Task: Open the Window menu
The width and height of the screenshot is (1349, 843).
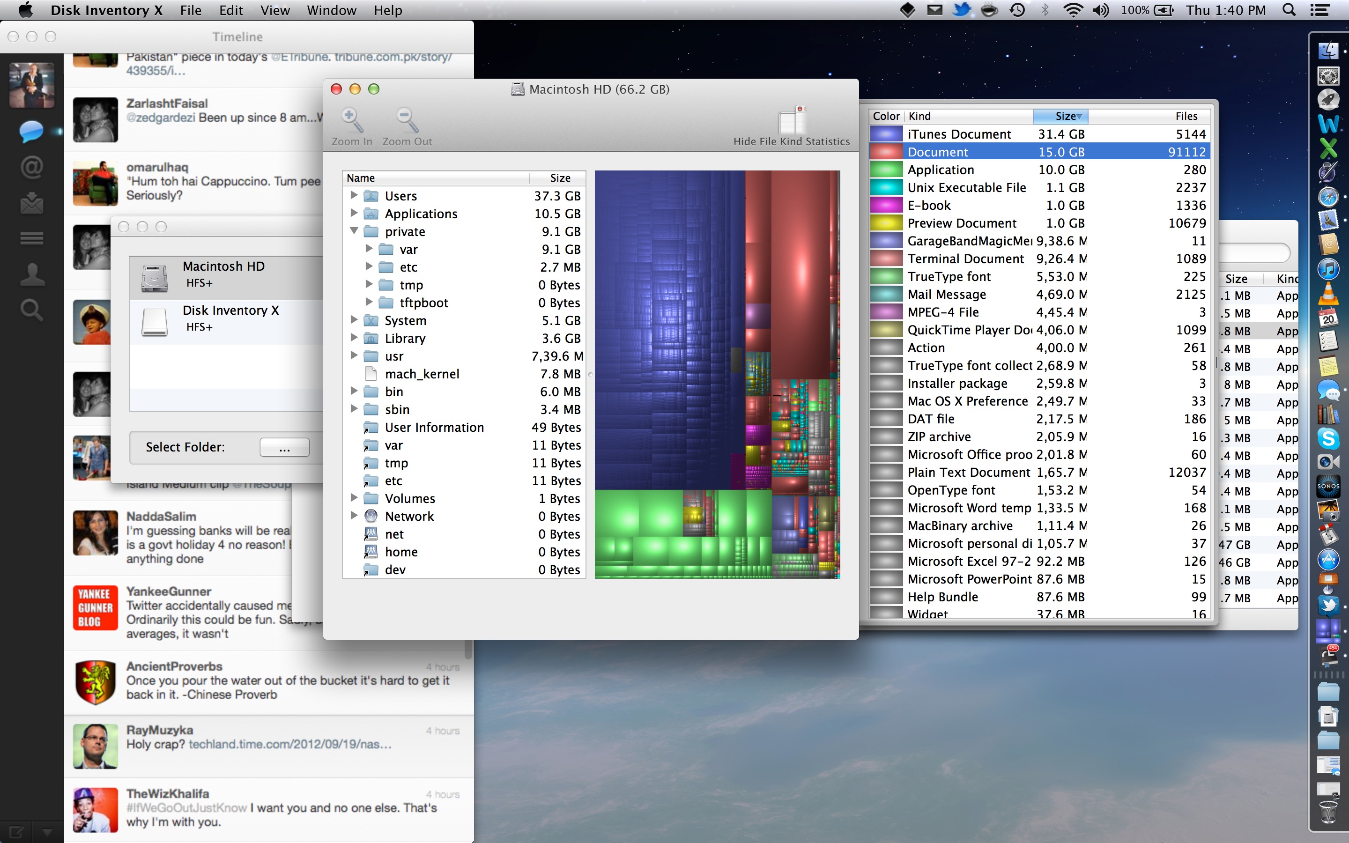Action: tap(331, 10)
